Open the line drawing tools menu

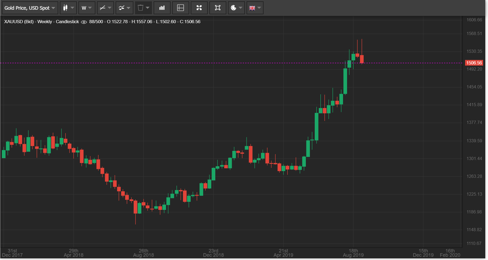pos(105,8)
